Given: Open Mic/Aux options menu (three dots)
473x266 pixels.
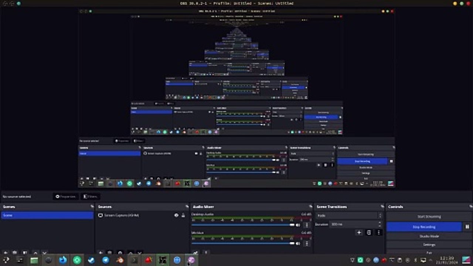Looking at the screenshot, I should click(x=306, y=243).
